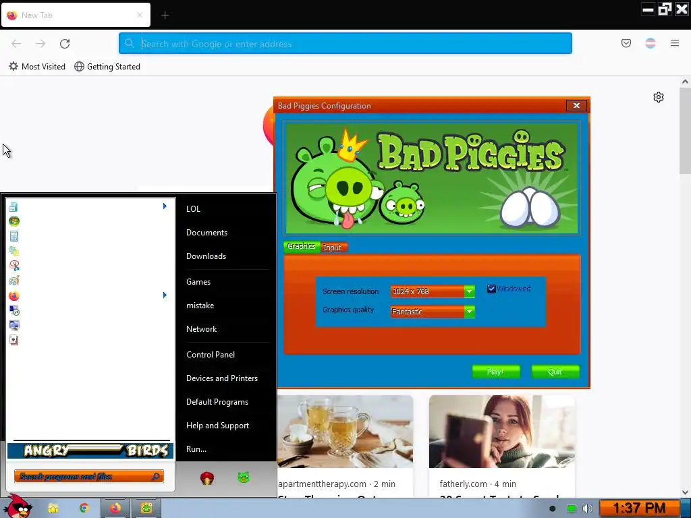Click the Play! button
Viewport: 691px width, 518px height.
[496, 372]
